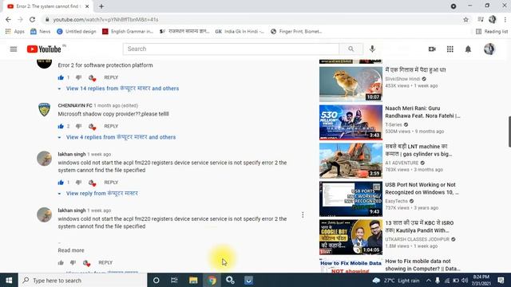Bookmark this page with star icon
This screenshot has width=511, height=287.
click(x=465, y=19)
